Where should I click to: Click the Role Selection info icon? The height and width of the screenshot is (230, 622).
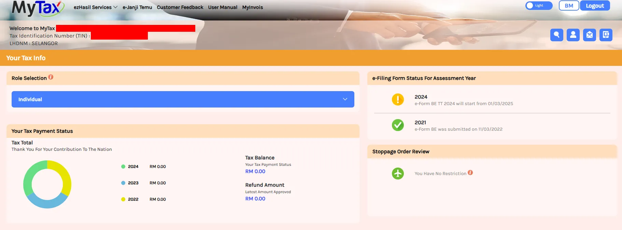click(51, 77)
